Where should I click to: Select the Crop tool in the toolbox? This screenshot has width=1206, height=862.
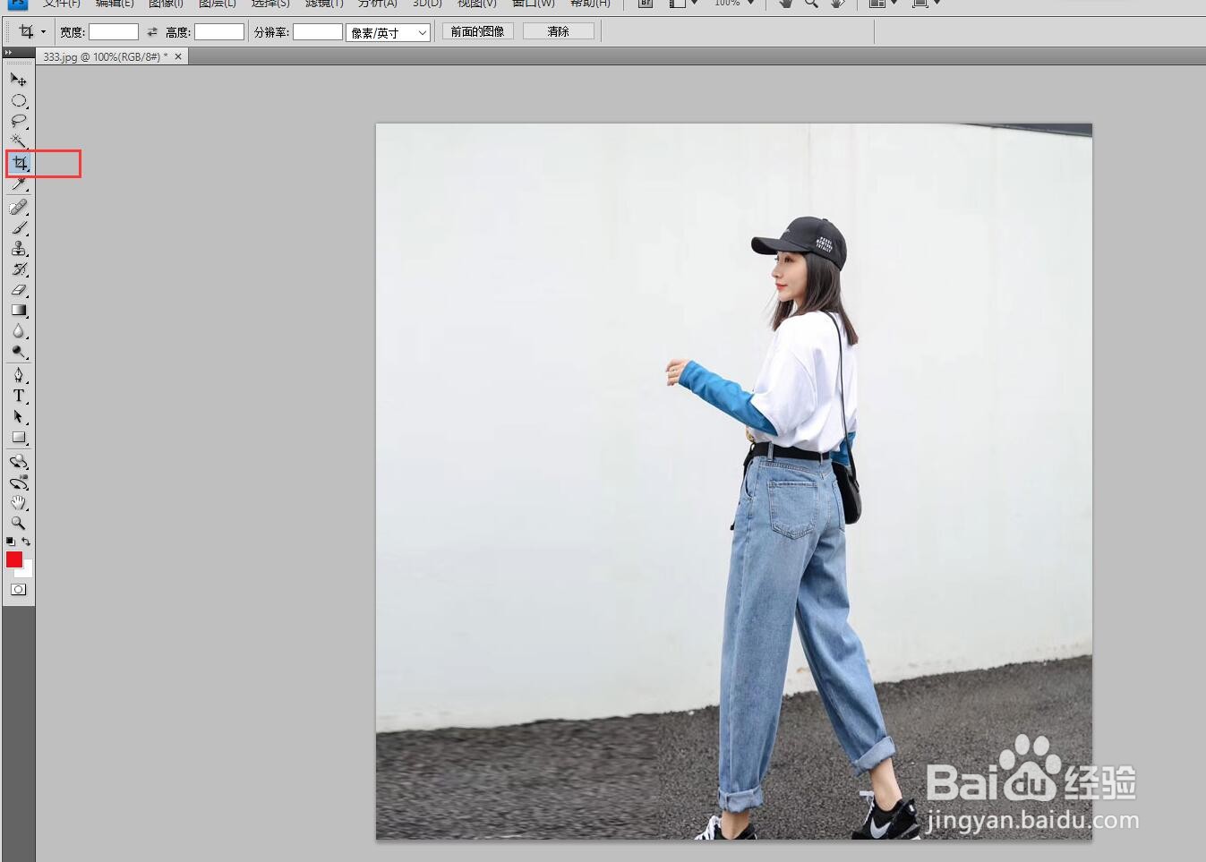[19, 163]
